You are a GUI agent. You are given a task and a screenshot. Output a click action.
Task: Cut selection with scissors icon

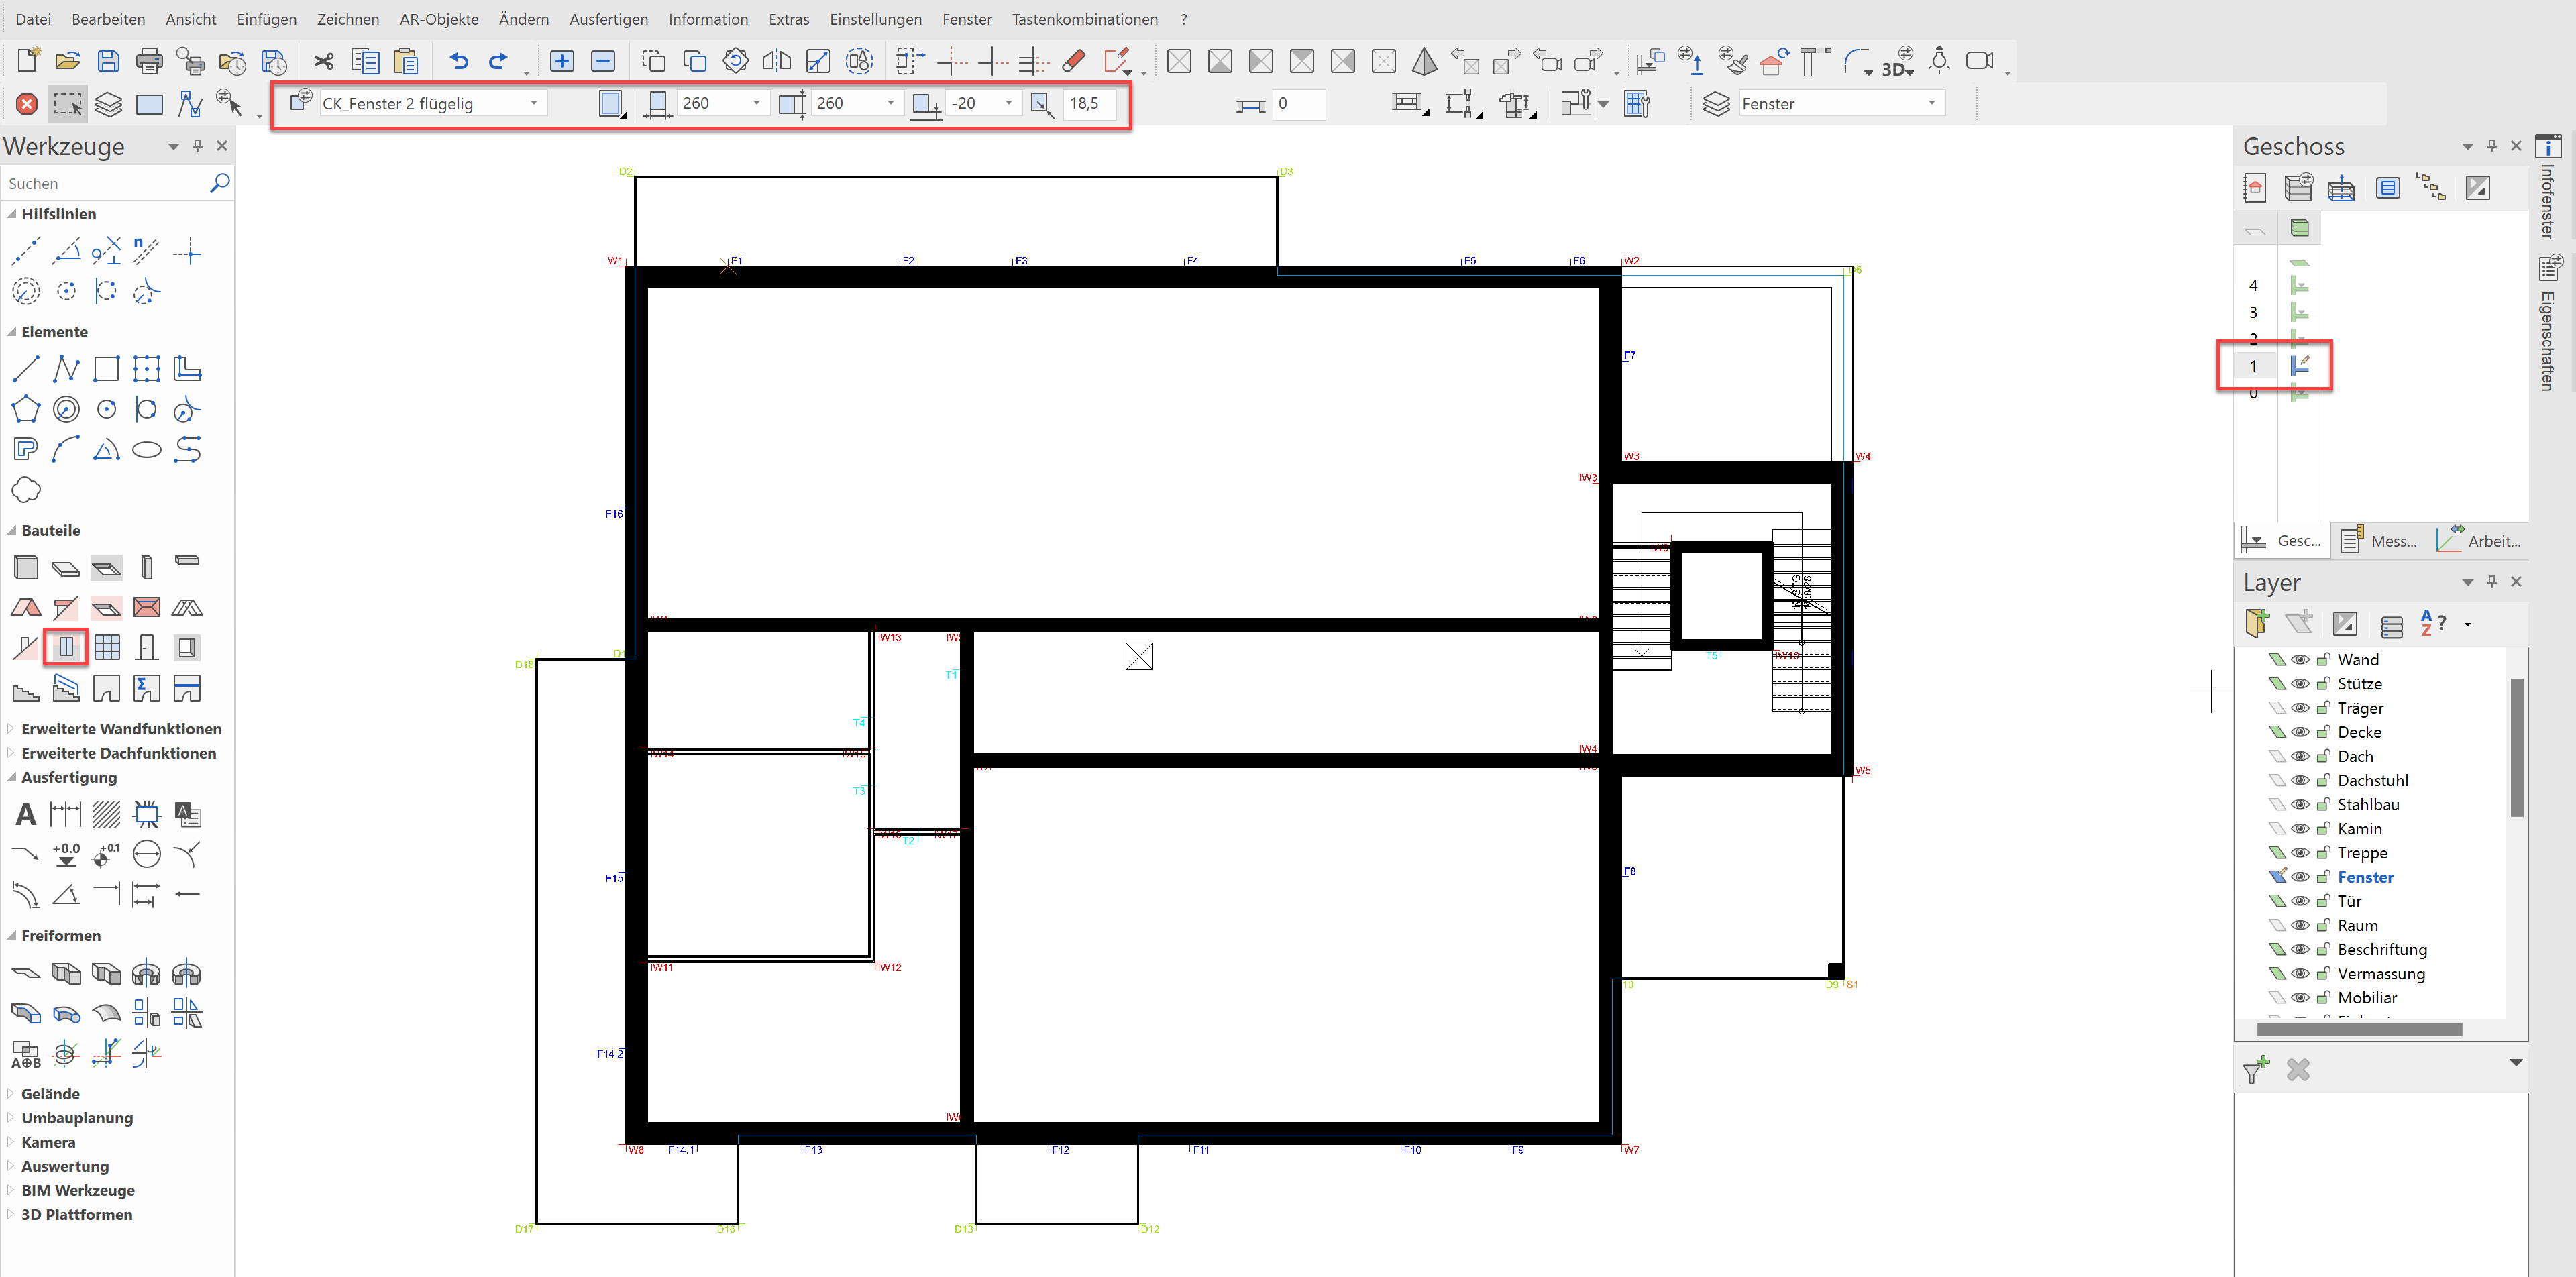323,61
